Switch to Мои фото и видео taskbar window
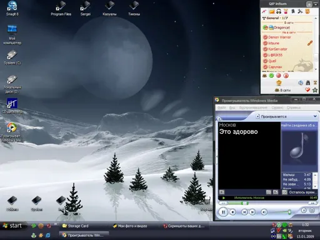This screenshot has height=240, width=320. pyautogui.click(x=133, y=226)
